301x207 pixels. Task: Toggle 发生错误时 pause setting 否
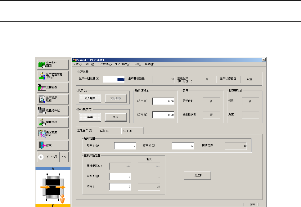click(211, 115)
